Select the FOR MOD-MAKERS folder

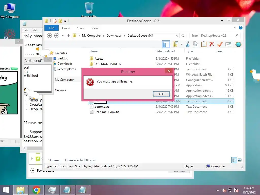tap(108, 64)
